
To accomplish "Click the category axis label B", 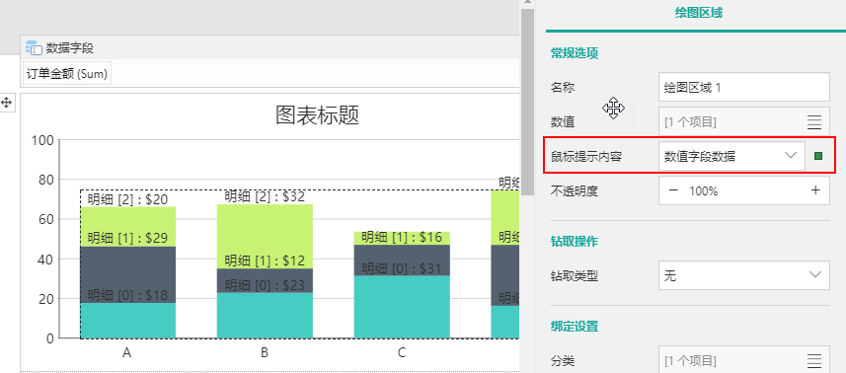I will point(265,353).
